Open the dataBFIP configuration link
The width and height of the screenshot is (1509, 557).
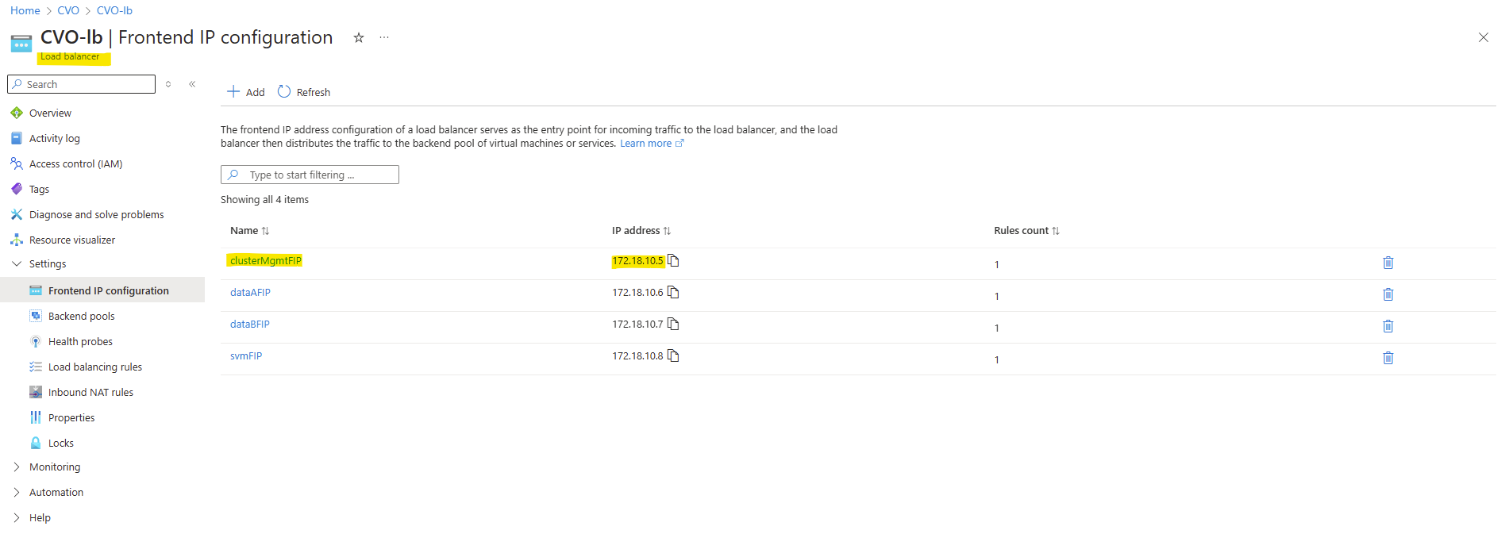pyautogui.click(x=250, y=324)
